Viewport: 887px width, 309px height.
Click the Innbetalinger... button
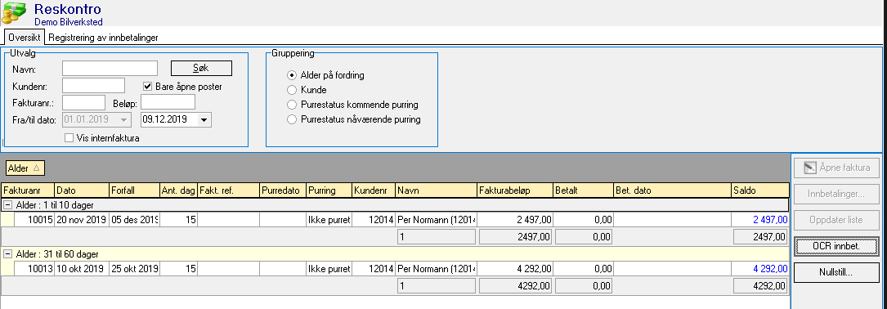pos(836,194)
